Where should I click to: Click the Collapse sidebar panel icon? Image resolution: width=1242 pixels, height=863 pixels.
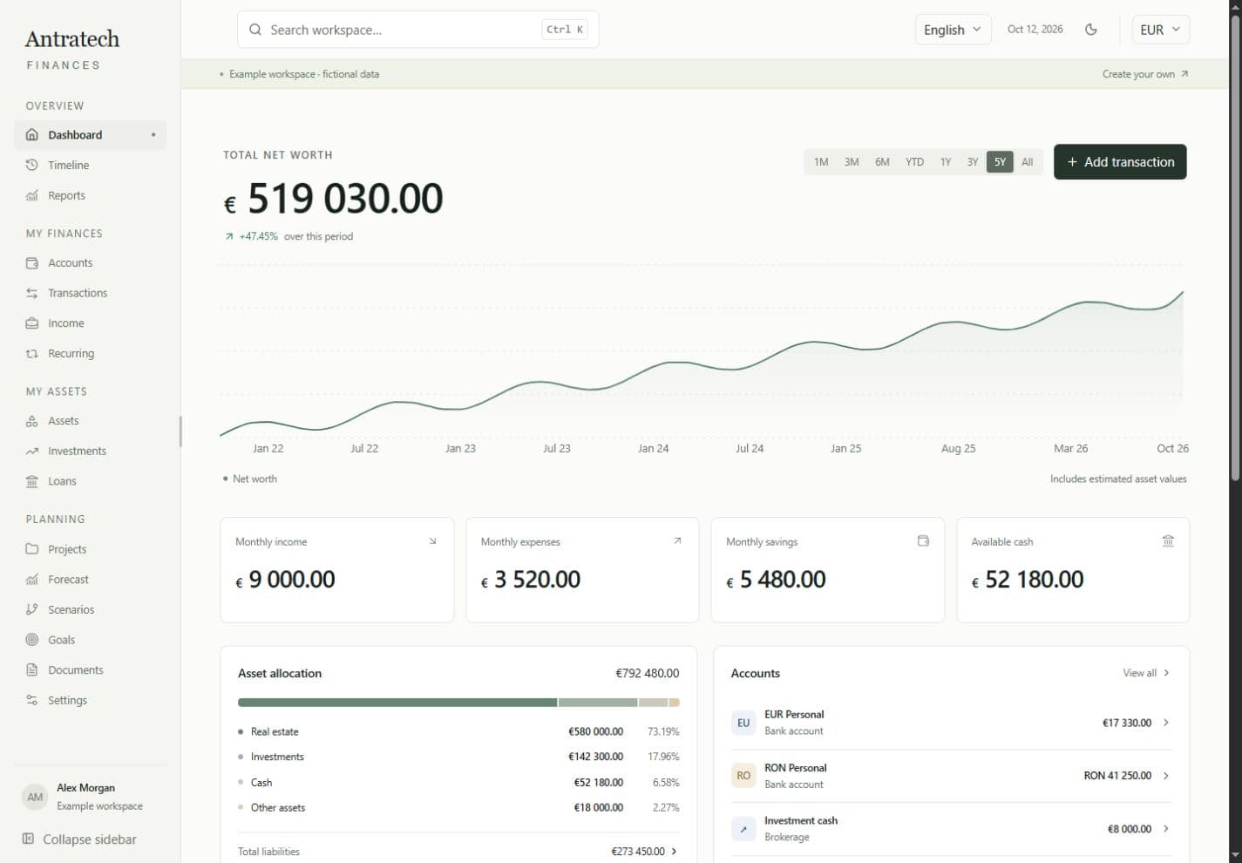28,839
